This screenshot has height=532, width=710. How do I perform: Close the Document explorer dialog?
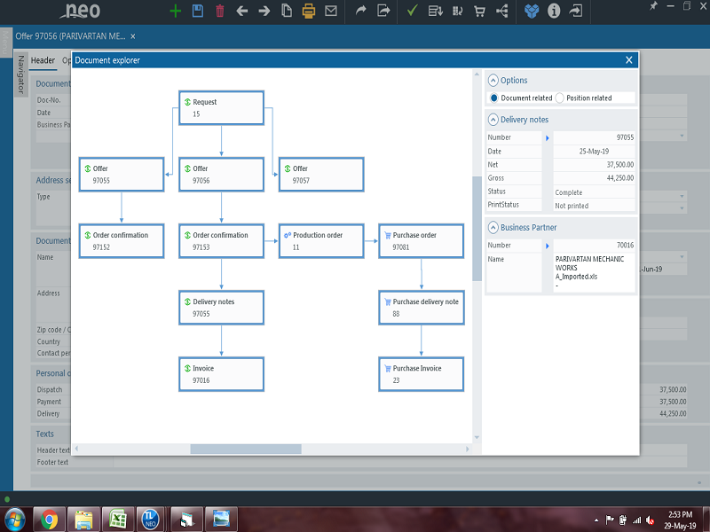(x=629, y=59)
